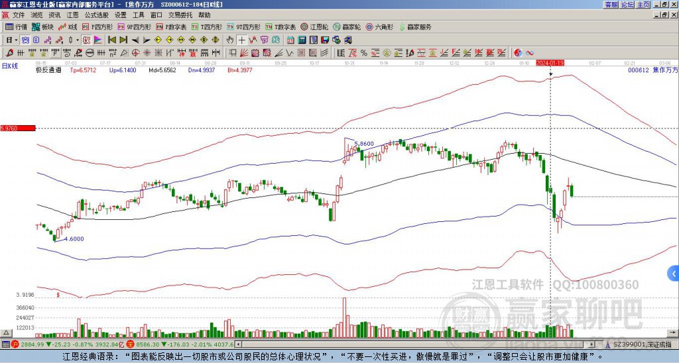679x363 pixels.
Task: Click the red pencil drawing tool icon
Action: (9, 53)
